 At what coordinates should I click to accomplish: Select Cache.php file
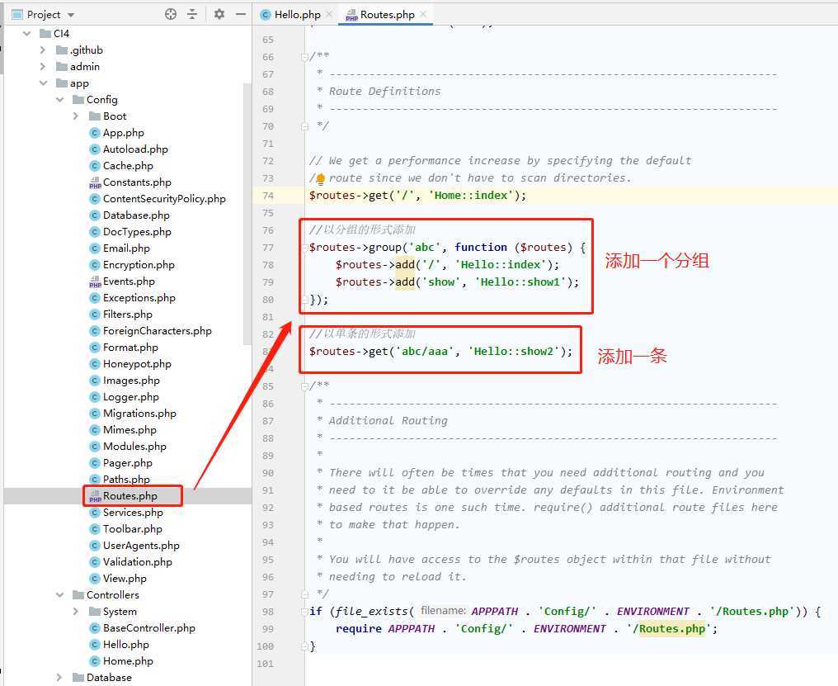(x=128, y=166)
